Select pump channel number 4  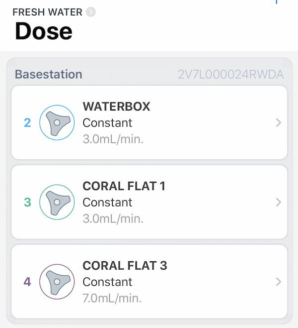pyautogui.click(x=27, y=282)
